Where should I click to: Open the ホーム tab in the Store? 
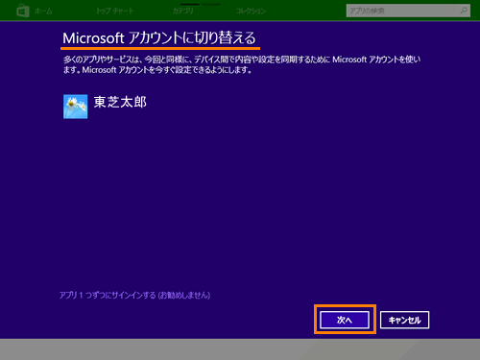coord(43,11)
